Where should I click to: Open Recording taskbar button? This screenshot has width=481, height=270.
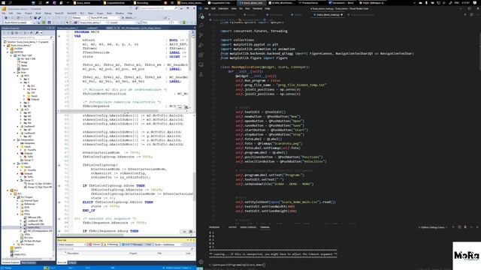tap(147, 3)
